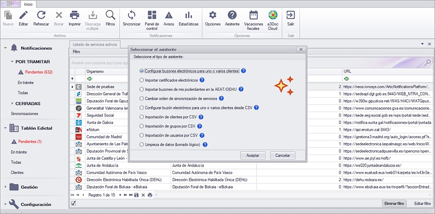Open Pendientes (632) notifications
This screenshot has width=435, height=214.
(39, 72)
